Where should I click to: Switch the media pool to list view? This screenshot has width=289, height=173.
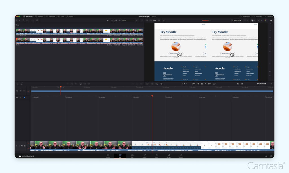coord(120,20)
